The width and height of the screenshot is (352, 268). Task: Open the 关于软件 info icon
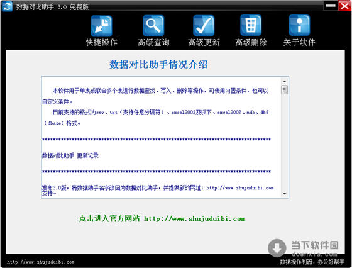(x=299, y=25)
